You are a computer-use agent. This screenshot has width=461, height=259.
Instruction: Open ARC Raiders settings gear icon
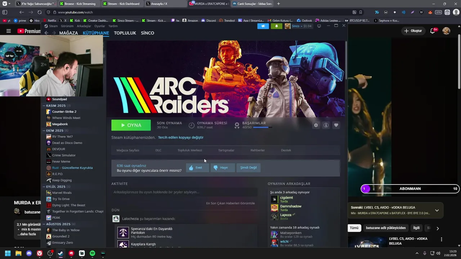tap(316, 125)
